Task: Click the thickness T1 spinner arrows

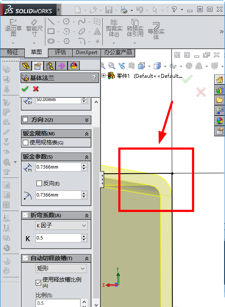Action: (84, 167)
